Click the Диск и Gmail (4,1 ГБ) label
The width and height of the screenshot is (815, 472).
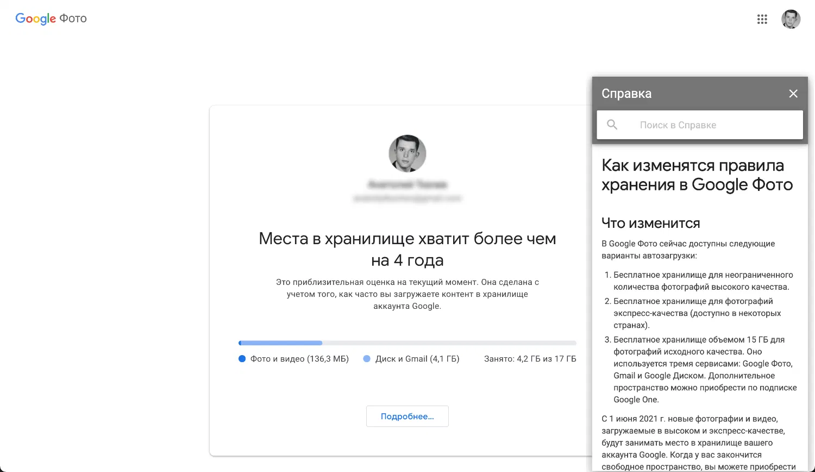(417, 359)
